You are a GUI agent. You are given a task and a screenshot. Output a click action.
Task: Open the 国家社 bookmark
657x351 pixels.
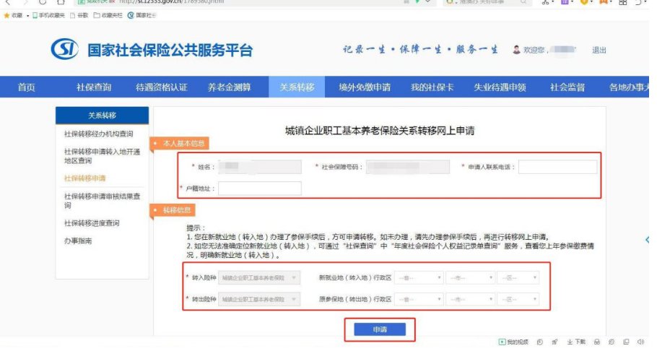click(x=142, y=15)
